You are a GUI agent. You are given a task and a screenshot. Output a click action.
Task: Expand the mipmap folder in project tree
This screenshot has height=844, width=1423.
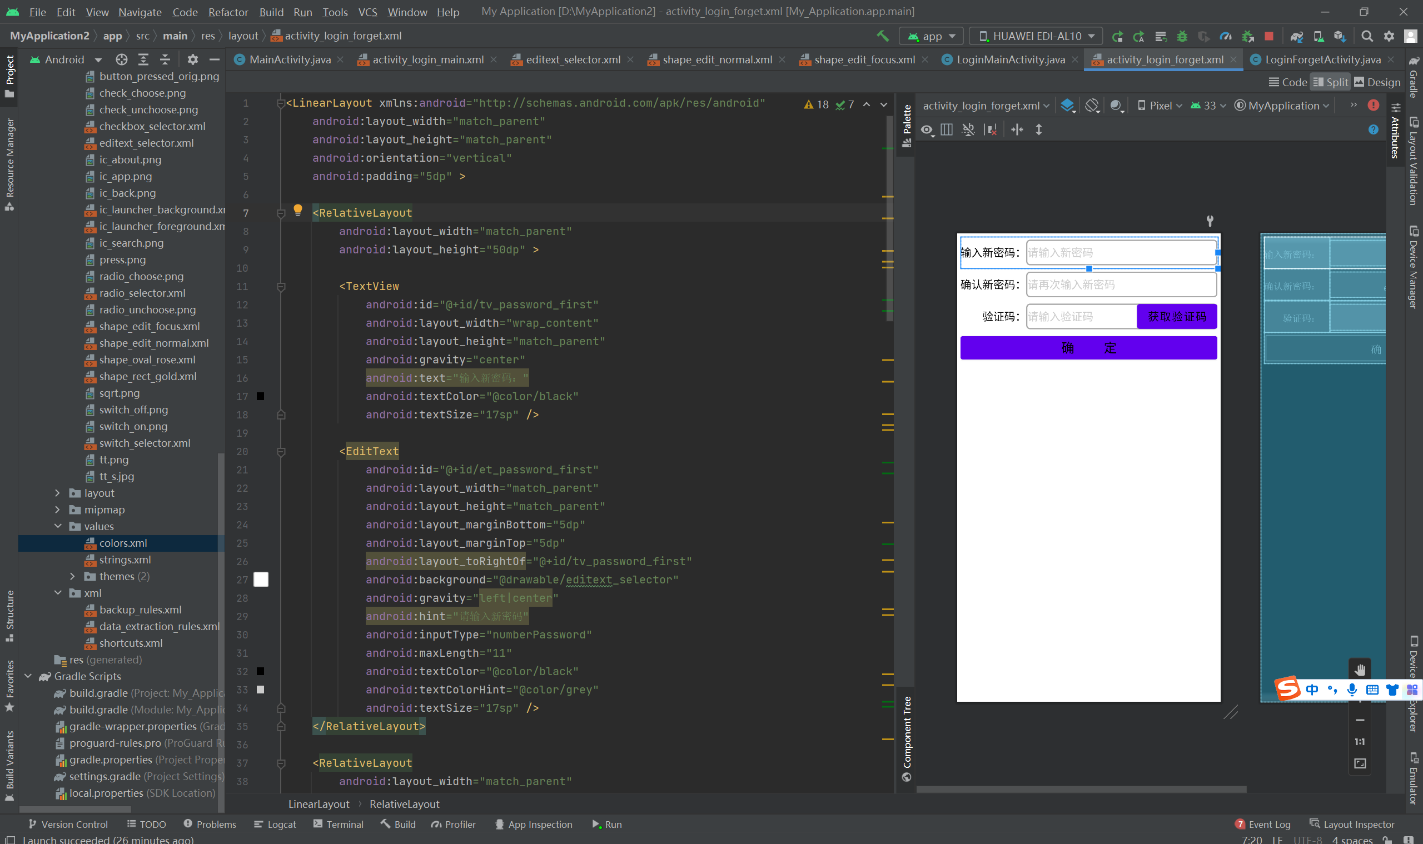pos(57,510)
